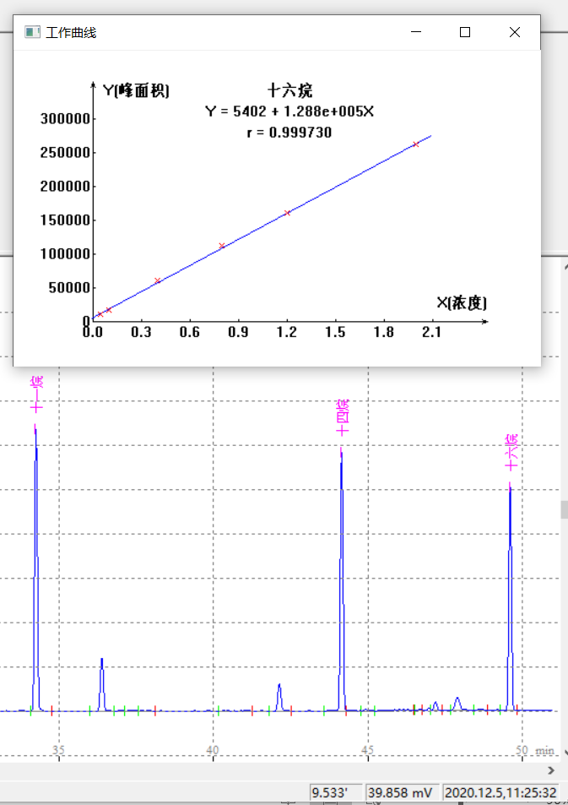Select the 十四烷 peak label
Screen dimensions: 568x805
click(x=341, y=417)
